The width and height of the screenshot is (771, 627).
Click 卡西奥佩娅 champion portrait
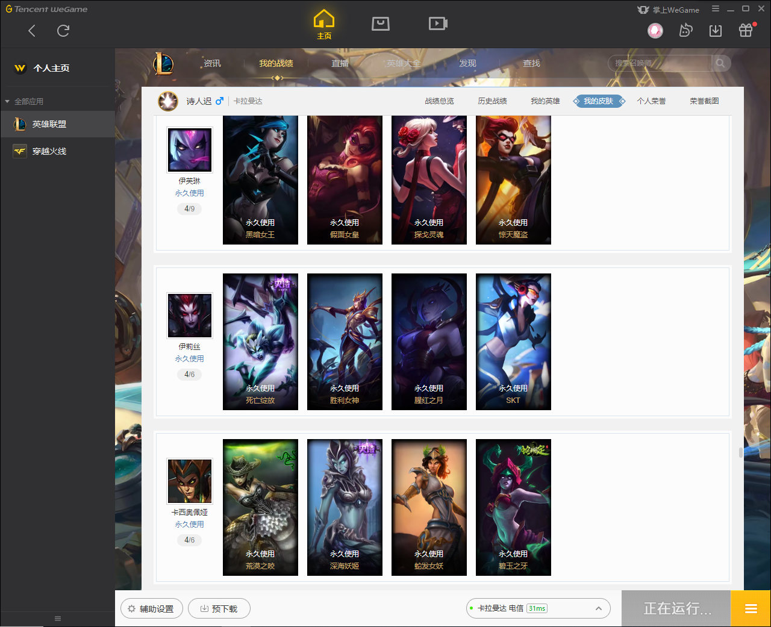point(190,481)
